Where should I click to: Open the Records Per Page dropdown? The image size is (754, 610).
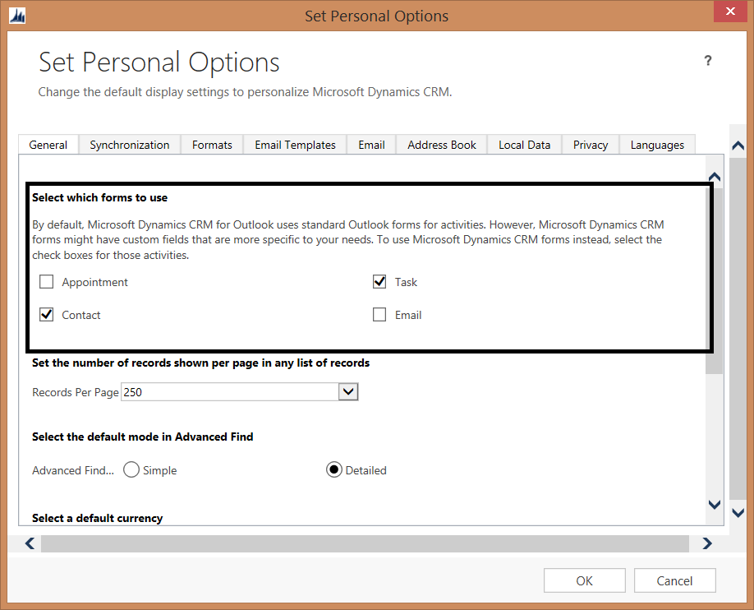[348, 391]
